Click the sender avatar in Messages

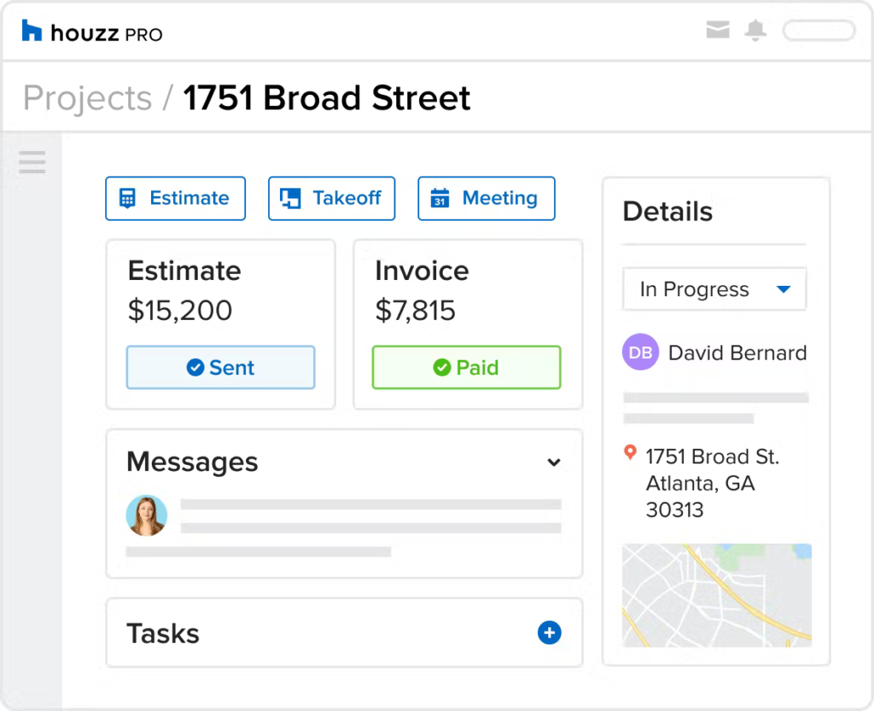coord(147,515)
